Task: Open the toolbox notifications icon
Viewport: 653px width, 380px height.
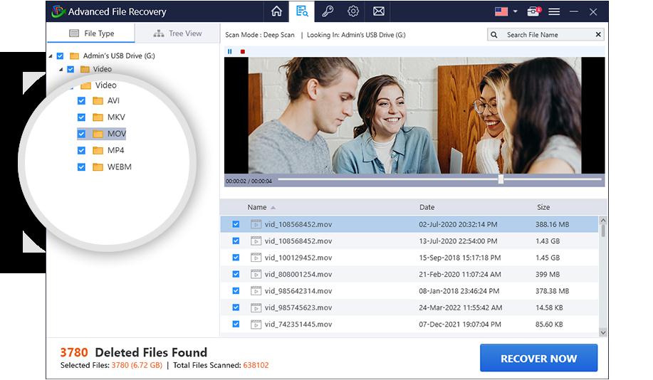Action: pyautogui.click(x=533, y=11)
